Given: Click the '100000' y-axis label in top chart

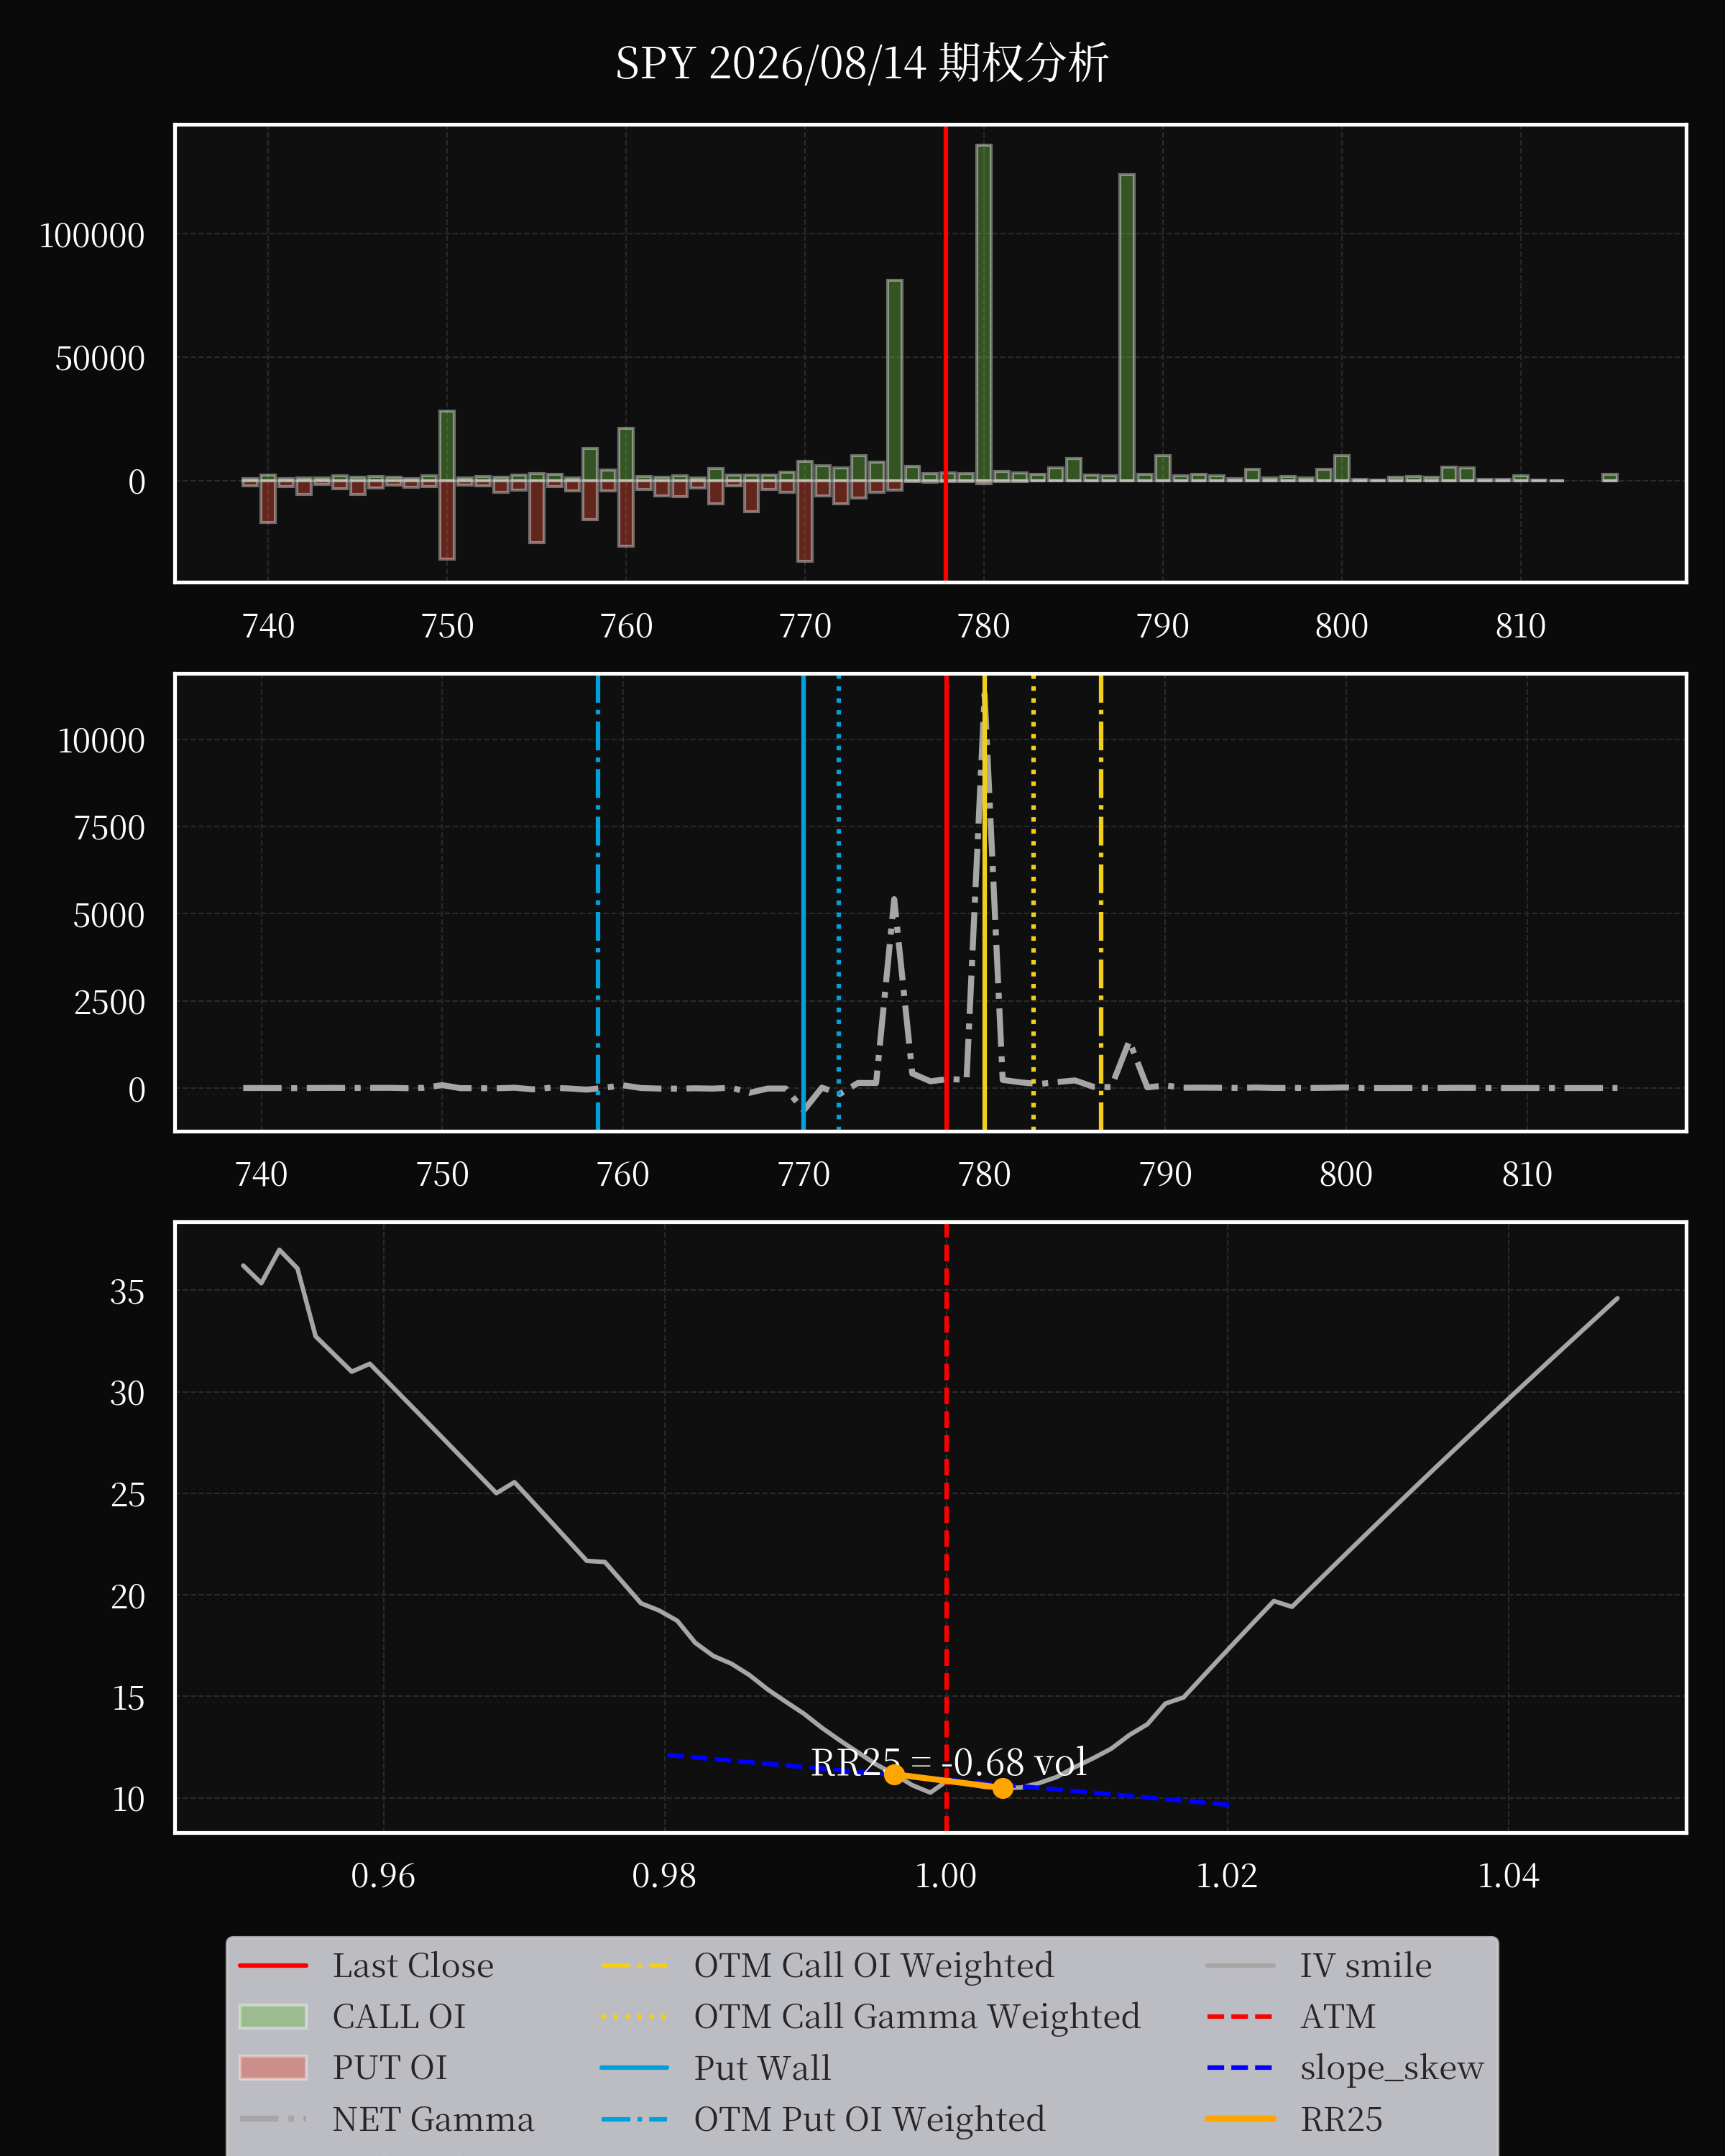Looking at the screenshot, I should tap(91, 236).
